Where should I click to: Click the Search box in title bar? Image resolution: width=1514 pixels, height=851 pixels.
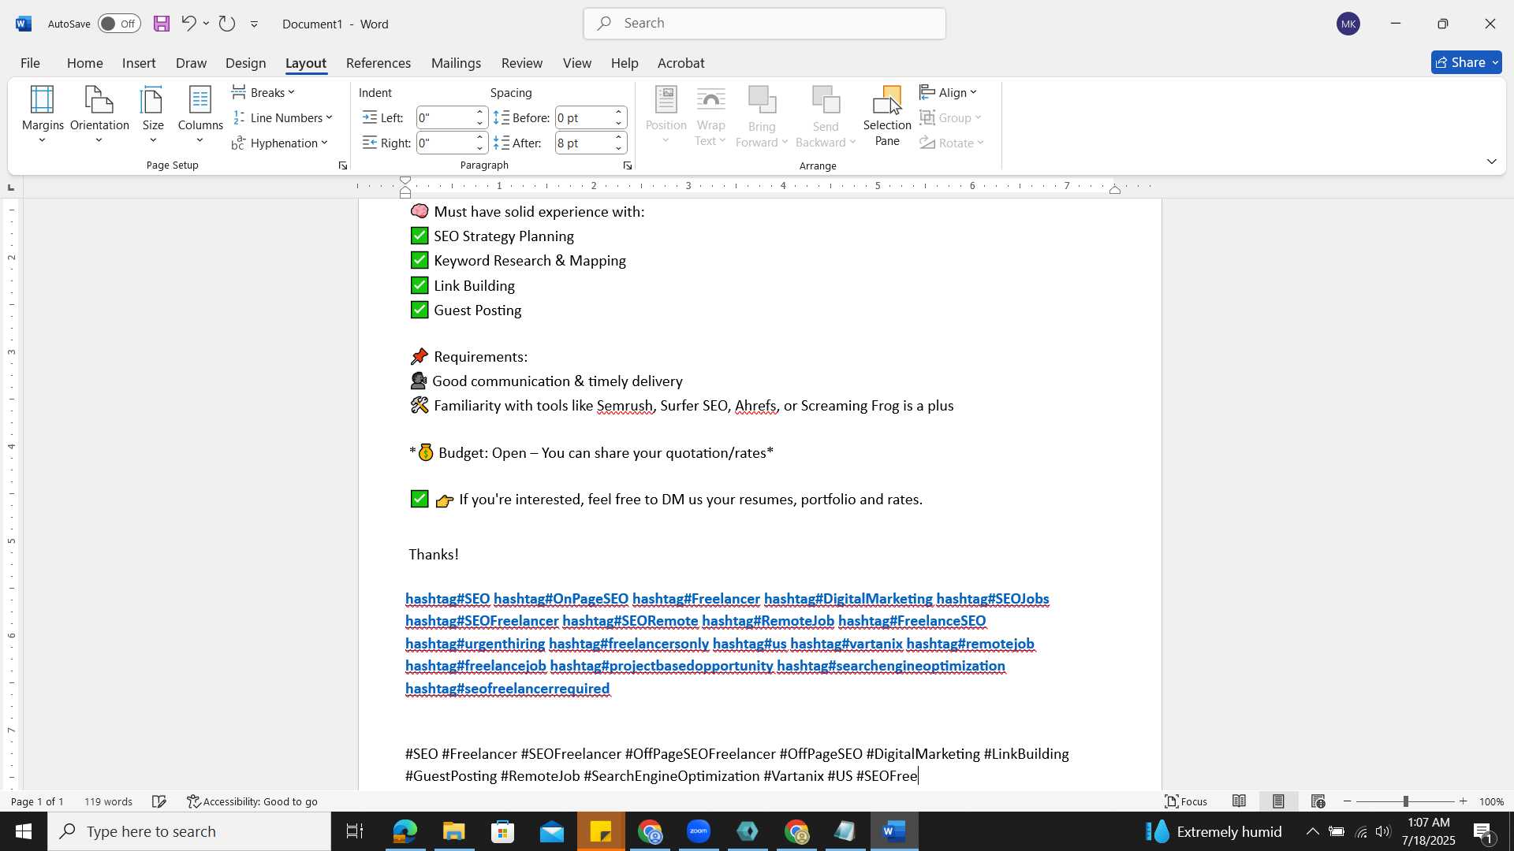click(x=765, y=24)
